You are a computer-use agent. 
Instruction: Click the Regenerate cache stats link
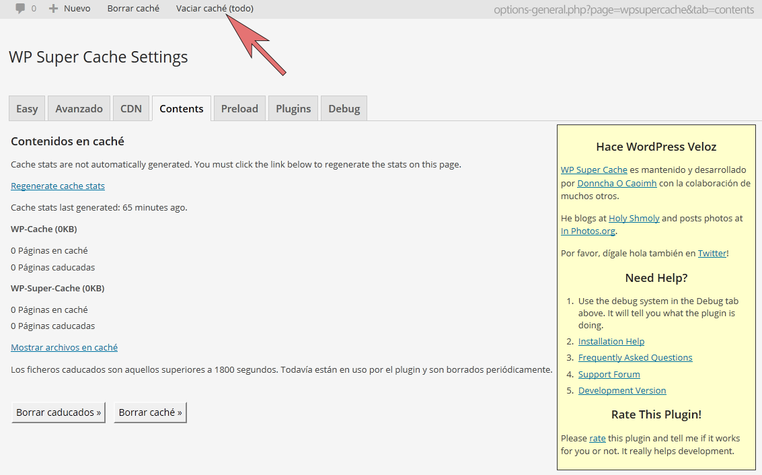coord(58,186)
